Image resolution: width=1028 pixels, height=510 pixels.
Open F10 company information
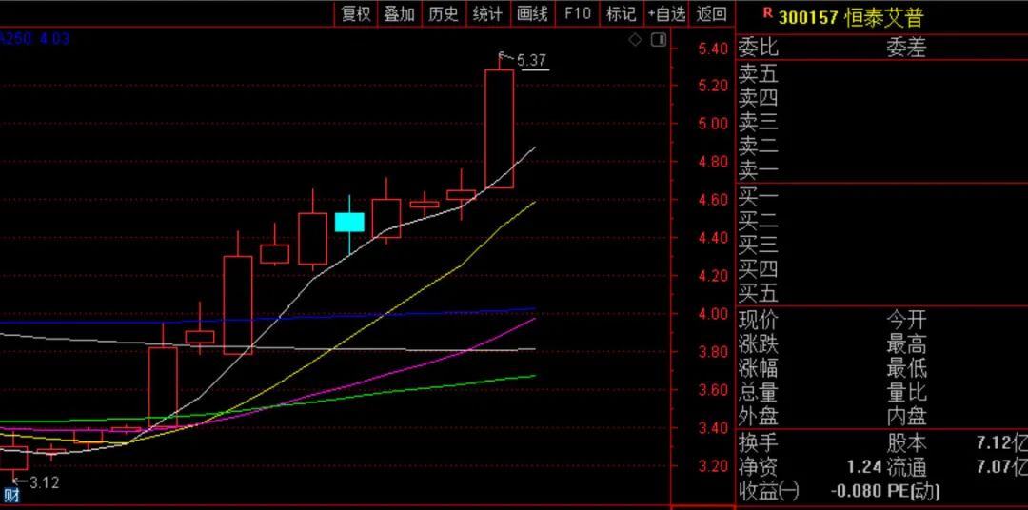coord(577,13)
